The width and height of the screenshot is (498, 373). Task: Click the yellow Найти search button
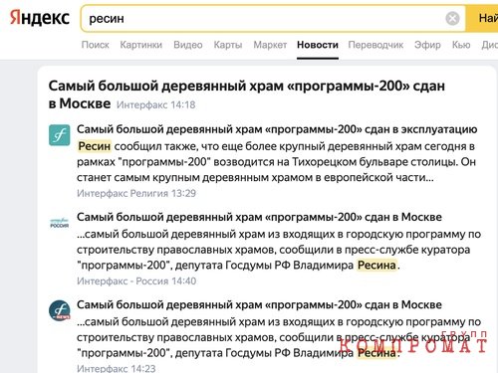point(482,18)
